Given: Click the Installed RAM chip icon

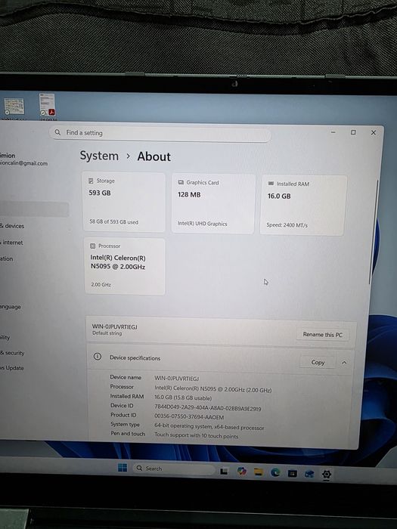Looking at the screenshot, I should tap(271, 184).
